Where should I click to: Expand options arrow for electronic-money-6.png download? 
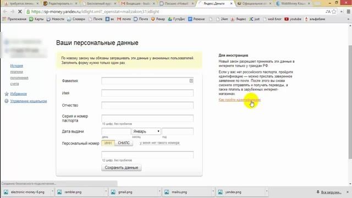52,192
